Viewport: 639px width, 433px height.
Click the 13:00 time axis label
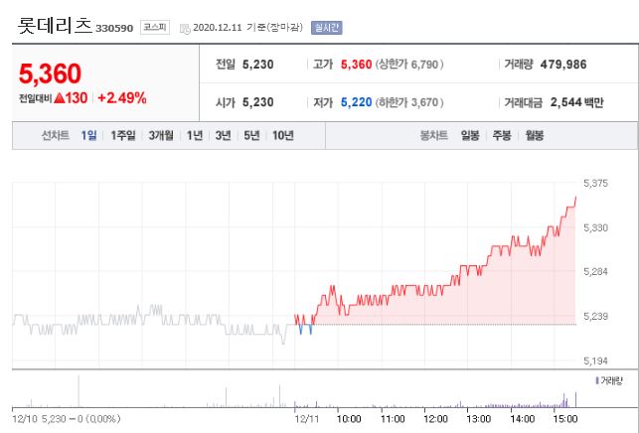[x=478, y=419]
